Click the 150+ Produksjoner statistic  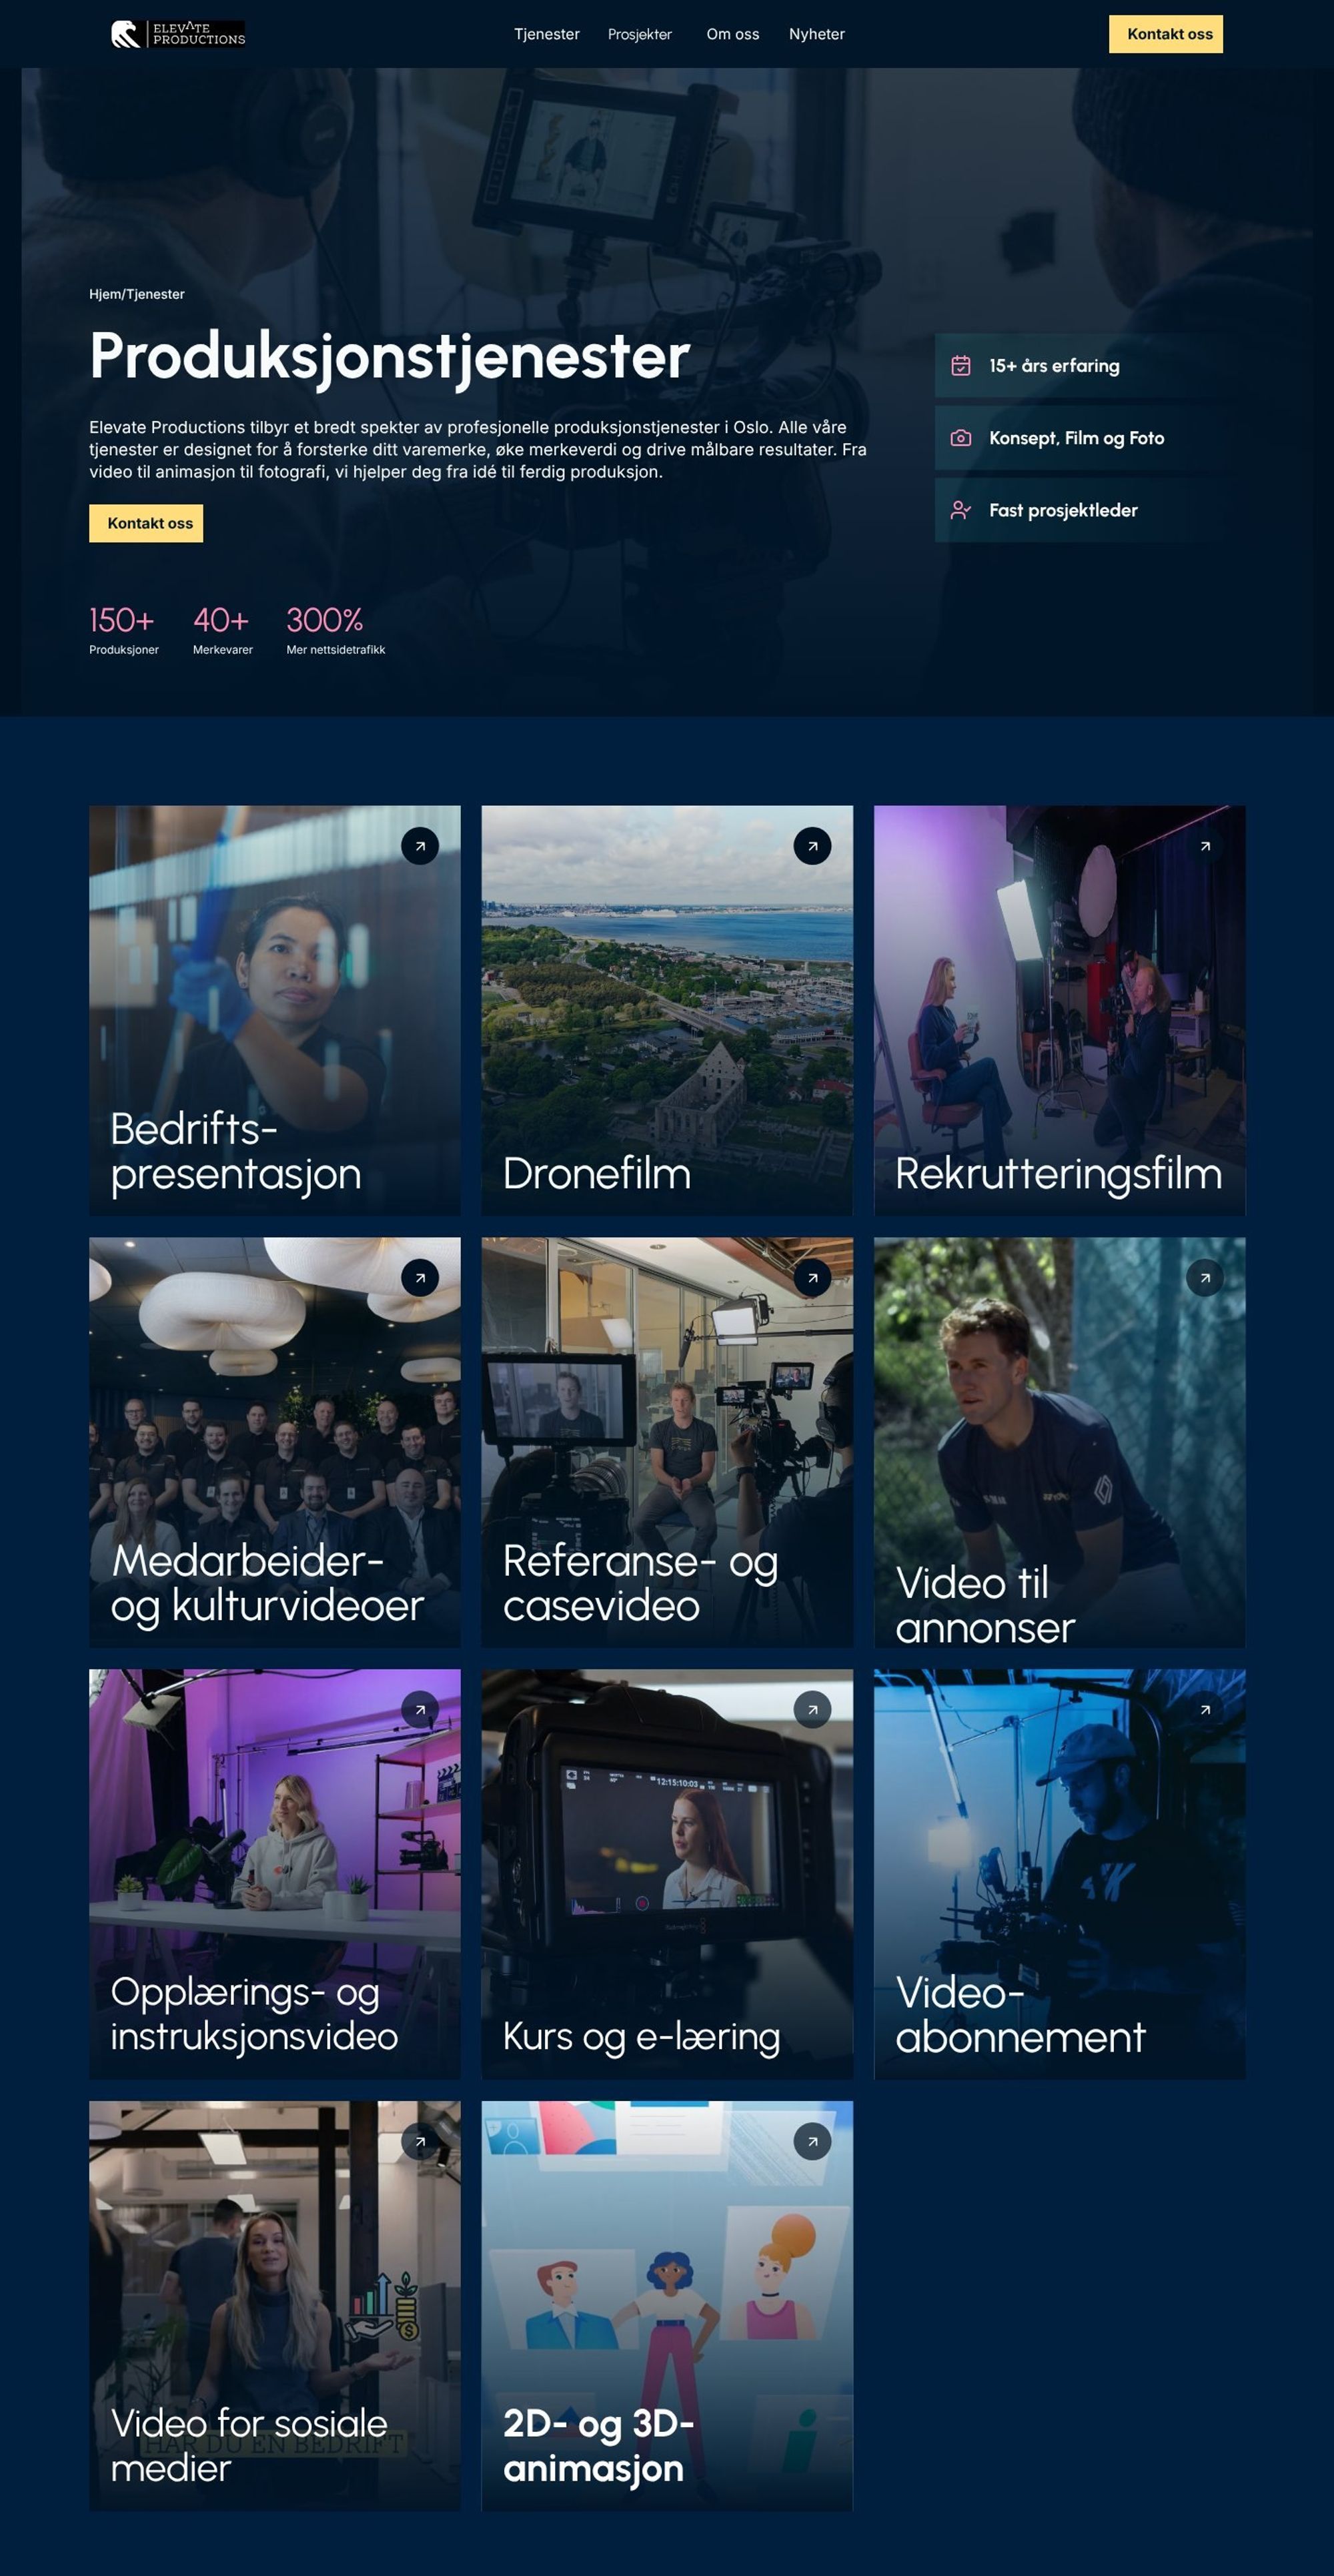(x=124, y=630)
